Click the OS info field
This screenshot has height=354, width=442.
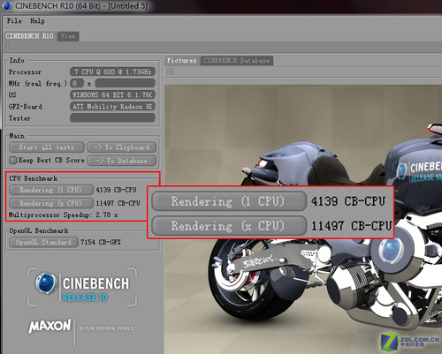pos(112,95)
